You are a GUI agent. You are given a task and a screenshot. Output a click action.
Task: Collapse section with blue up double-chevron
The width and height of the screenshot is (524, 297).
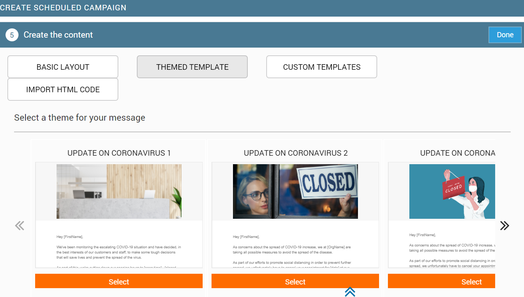coord(350,291)
